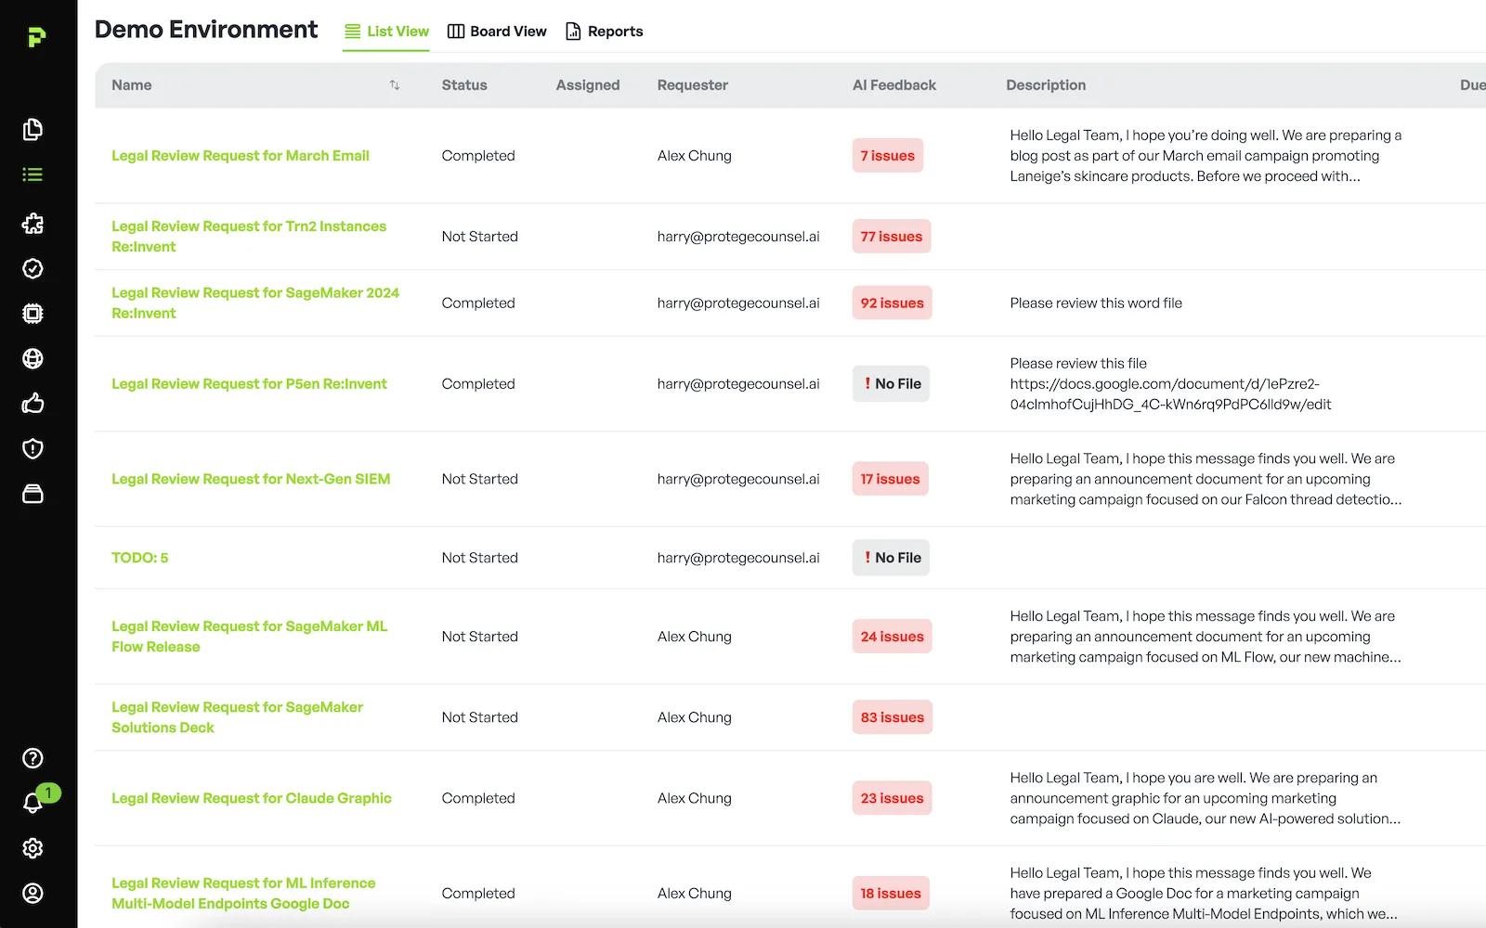Open the TODO: 5 request link
1486x928 pixels.
coord(140,558)
